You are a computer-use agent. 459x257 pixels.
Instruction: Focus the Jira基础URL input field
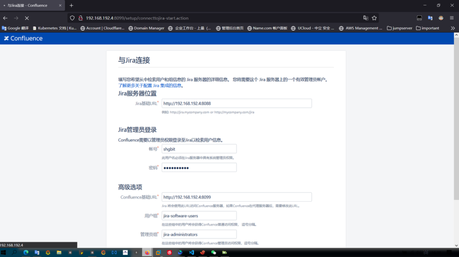point(236,103)
